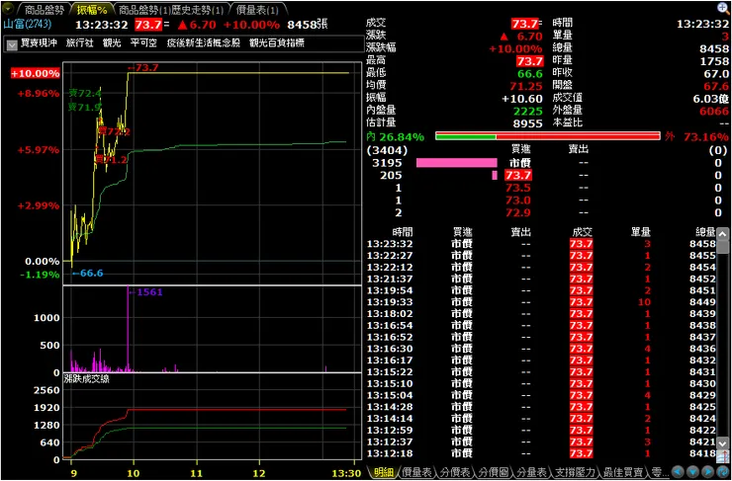Click the 旅行社 category tag

[x=80, y=43]
